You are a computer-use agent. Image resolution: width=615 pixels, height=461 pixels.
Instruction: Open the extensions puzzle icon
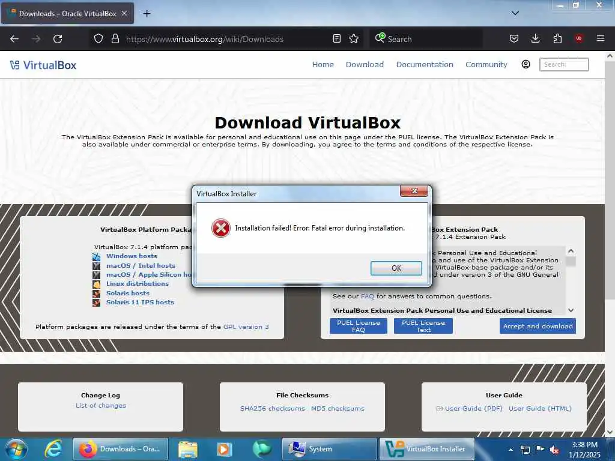pyautogui.click(x=557, y=38)
